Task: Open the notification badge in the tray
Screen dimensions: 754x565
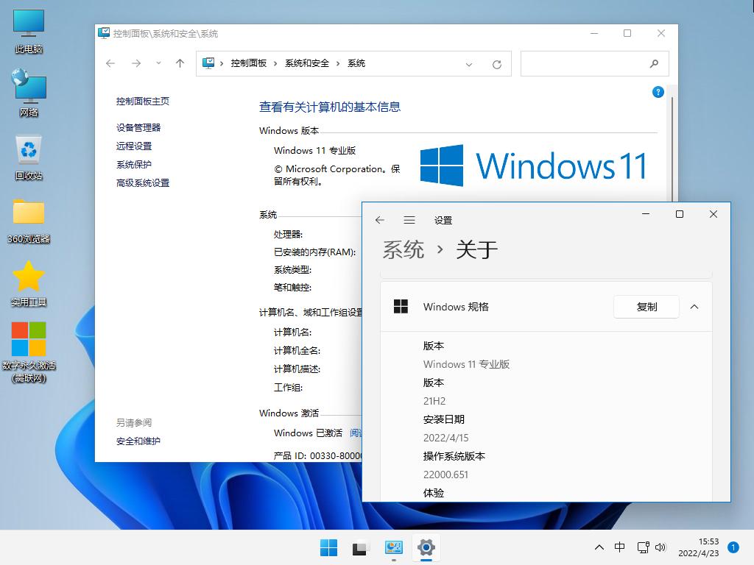Action: coord(733,547)
